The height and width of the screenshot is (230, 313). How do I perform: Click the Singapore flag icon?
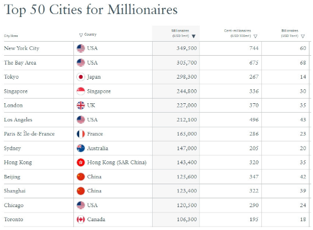click(x=80, y=91)
